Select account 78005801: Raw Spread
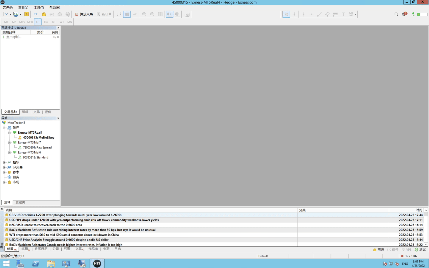The width and height of the screenshot is (429, 268). pos(37,147)
